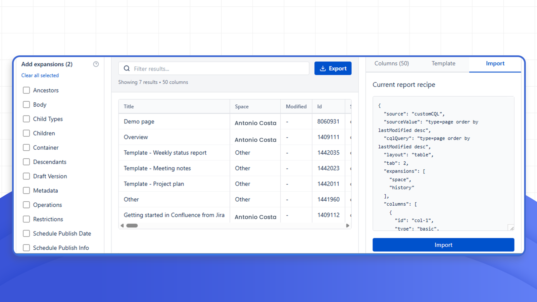The image size is (537, 302).
Task: Select the Import tab
Action: (x=495, y=63)
